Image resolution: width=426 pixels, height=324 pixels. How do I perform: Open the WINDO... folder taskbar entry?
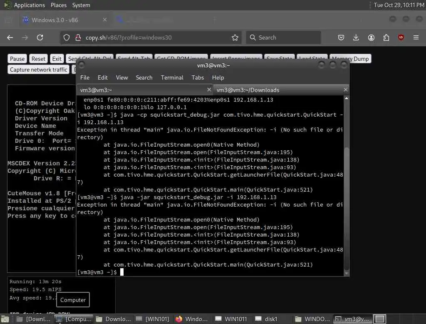pos(312,319)
